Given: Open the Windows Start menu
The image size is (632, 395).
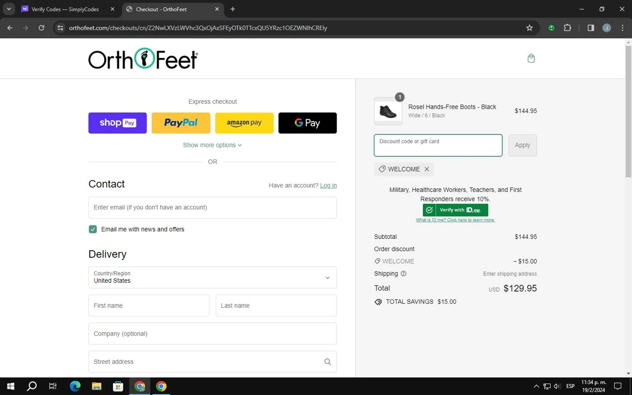Looking at the screenshot, I should coord(11,386).
